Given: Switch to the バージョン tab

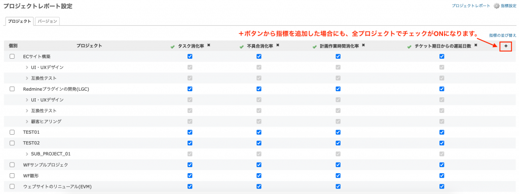Looking at the screenshot, I should tap(47, 21).
